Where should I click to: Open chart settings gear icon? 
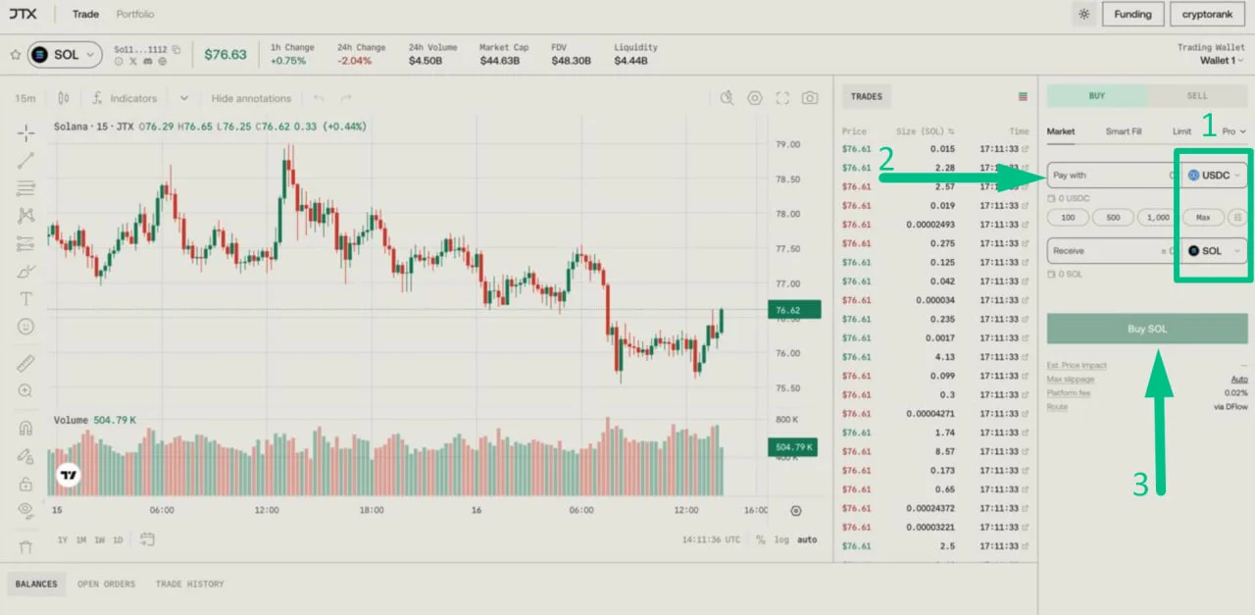[x=755, y=98]
